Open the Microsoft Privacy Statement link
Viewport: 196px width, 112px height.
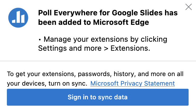[x=133, y=83]
